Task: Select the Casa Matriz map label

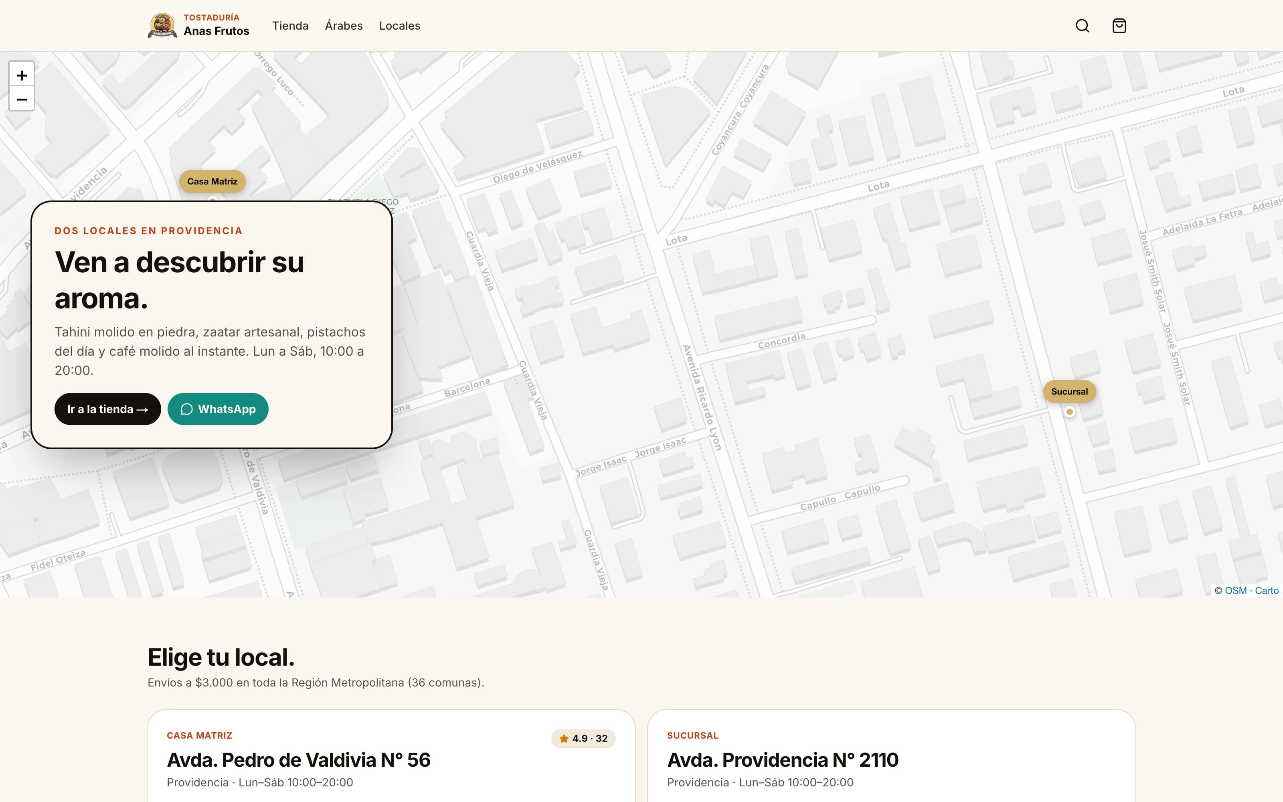Action: [212, 181]
